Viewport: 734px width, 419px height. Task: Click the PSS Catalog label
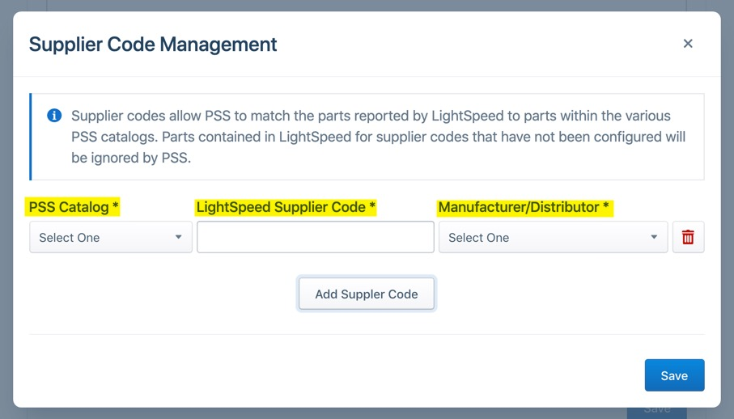tap(74, 207)
